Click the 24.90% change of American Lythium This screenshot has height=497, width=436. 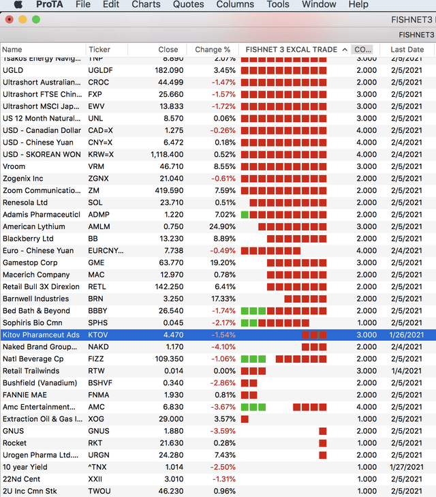[x=222, y=227]
